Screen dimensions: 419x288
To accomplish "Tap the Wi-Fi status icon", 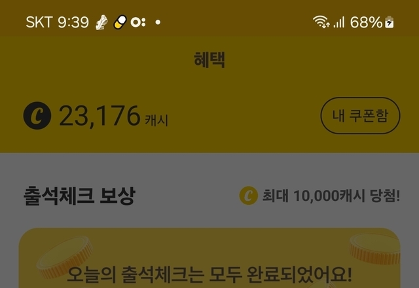I will 321,22.
